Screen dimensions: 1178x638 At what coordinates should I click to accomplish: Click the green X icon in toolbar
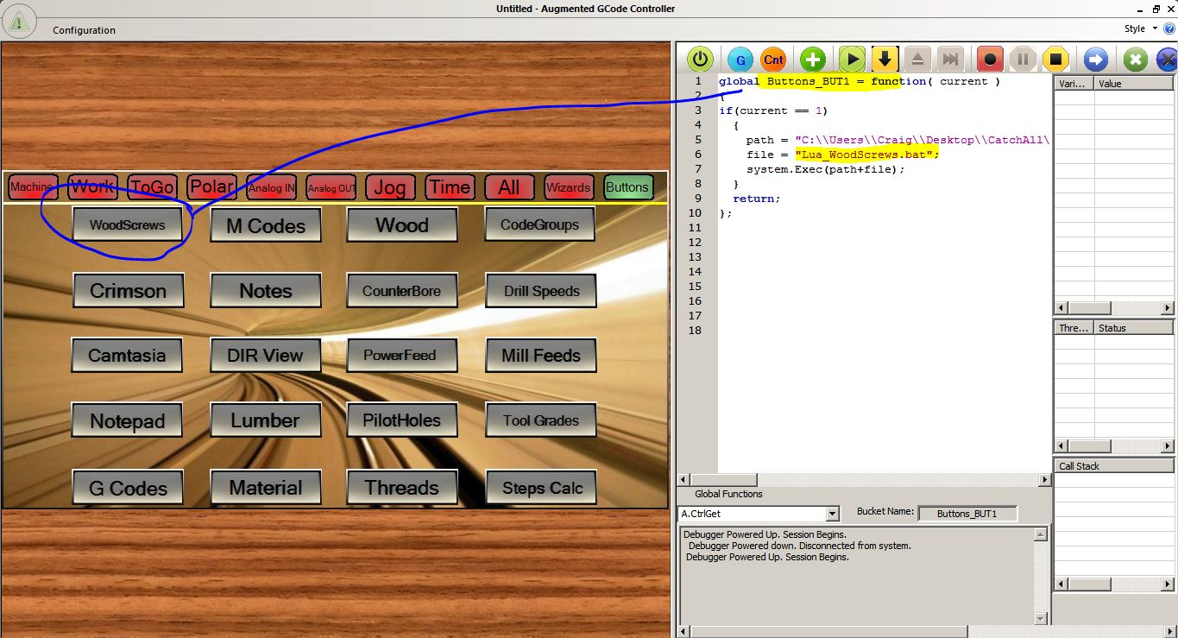[1136, 60]
